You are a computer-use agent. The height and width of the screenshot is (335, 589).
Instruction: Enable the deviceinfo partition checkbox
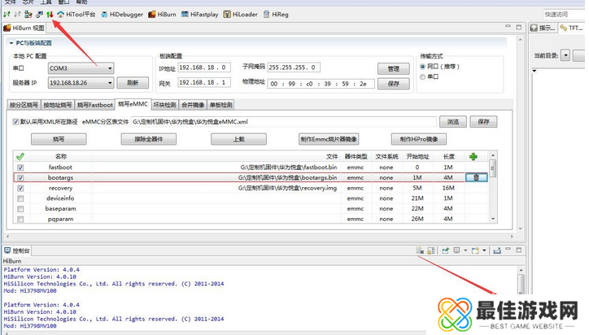click(x=20, y=198)
